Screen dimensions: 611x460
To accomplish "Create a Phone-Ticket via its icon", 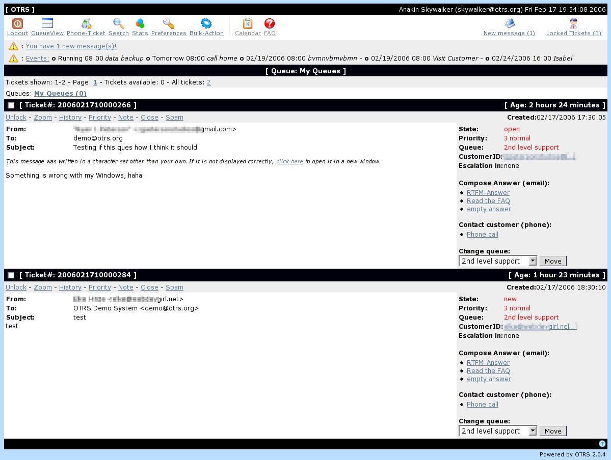I will click(86, 23).
